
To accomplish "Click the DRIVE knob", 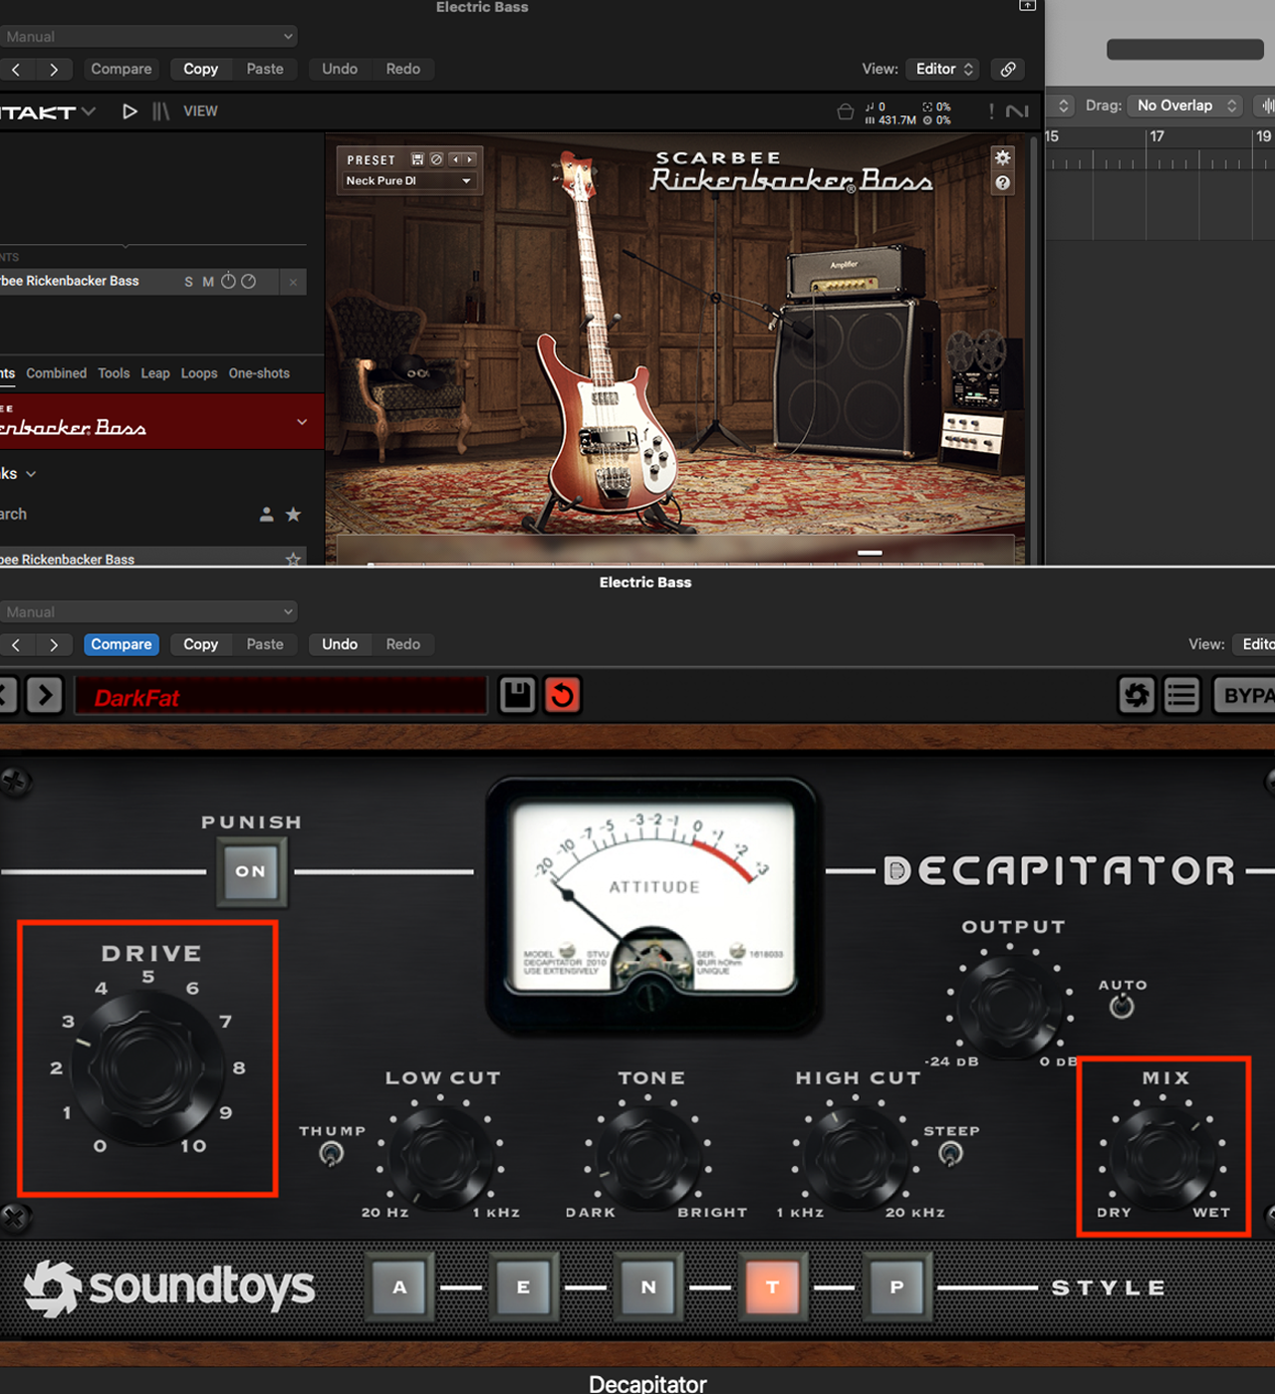I will click(x=148, y=1066).
